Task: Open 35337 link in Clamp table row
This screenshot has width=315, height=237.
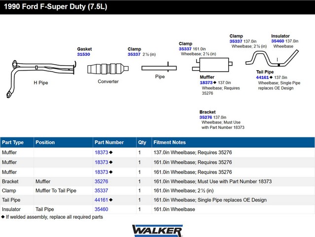Action: pos(102,191)
